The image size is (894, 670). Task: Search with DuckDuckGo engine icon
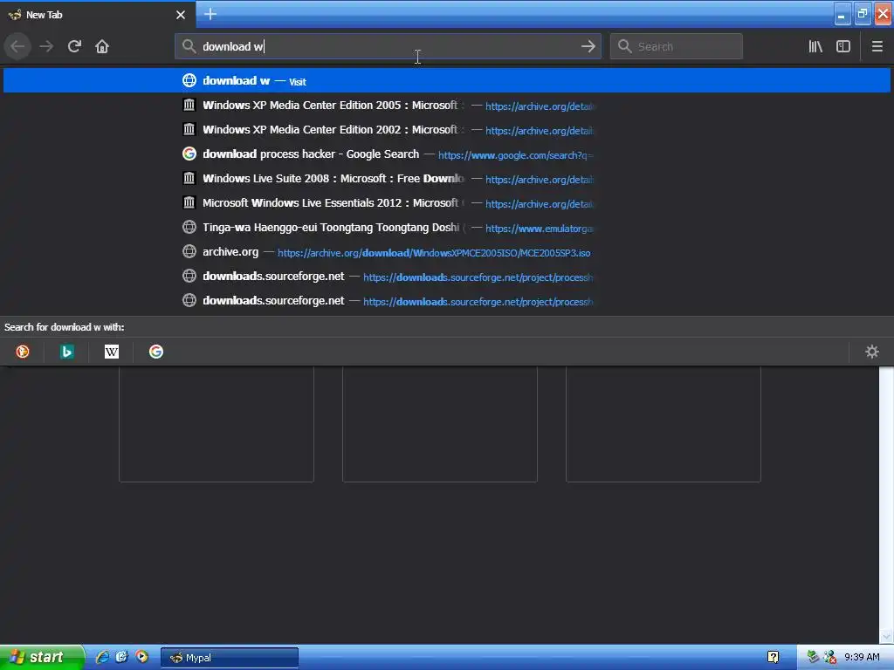[22, 352]
